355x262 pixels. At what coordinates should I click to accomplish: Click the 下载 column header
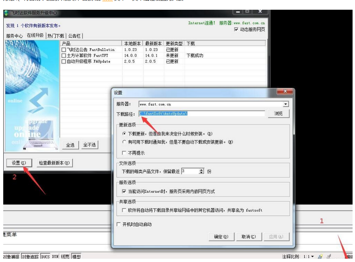point(225,43)
